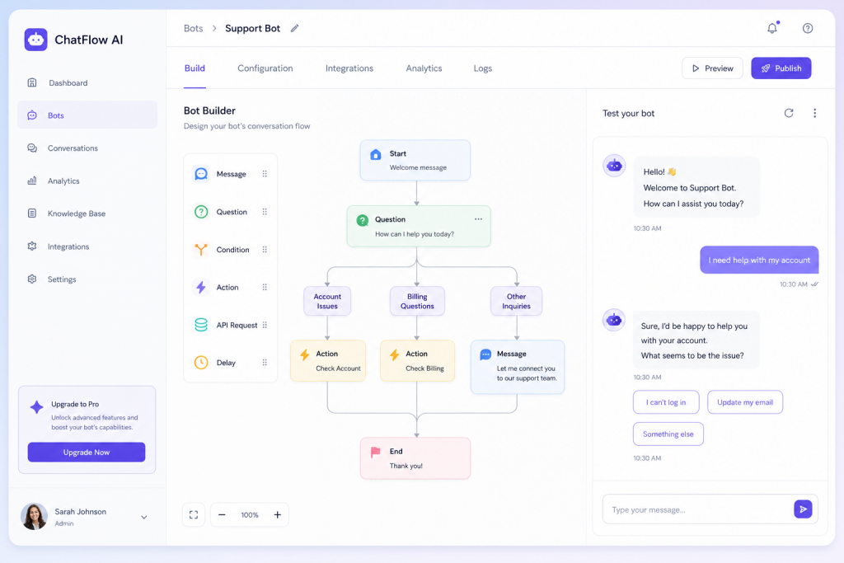Click the drag handle next to Question
This screenshot has height=563, width=844.
265,212
